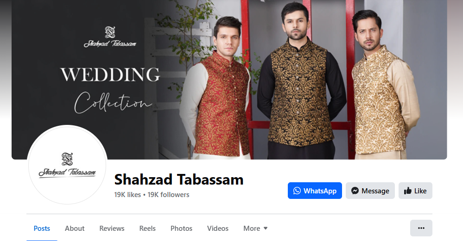Click the Shahzad Tabassam page name heading
The height and width of the screenshot is (241, 463).
pyautogui.click(x=179, y=179)
